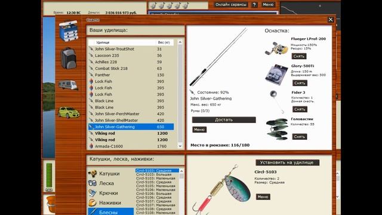This screenshot has width=382, height=215.
Task: Select John Silver-TroutShot rod row
Action: pyautogui.click(x=131, y=49)
